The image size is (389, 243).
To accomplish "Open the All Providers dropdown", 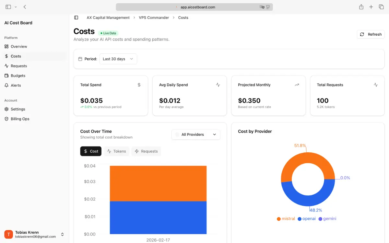I will coord(196,134).
